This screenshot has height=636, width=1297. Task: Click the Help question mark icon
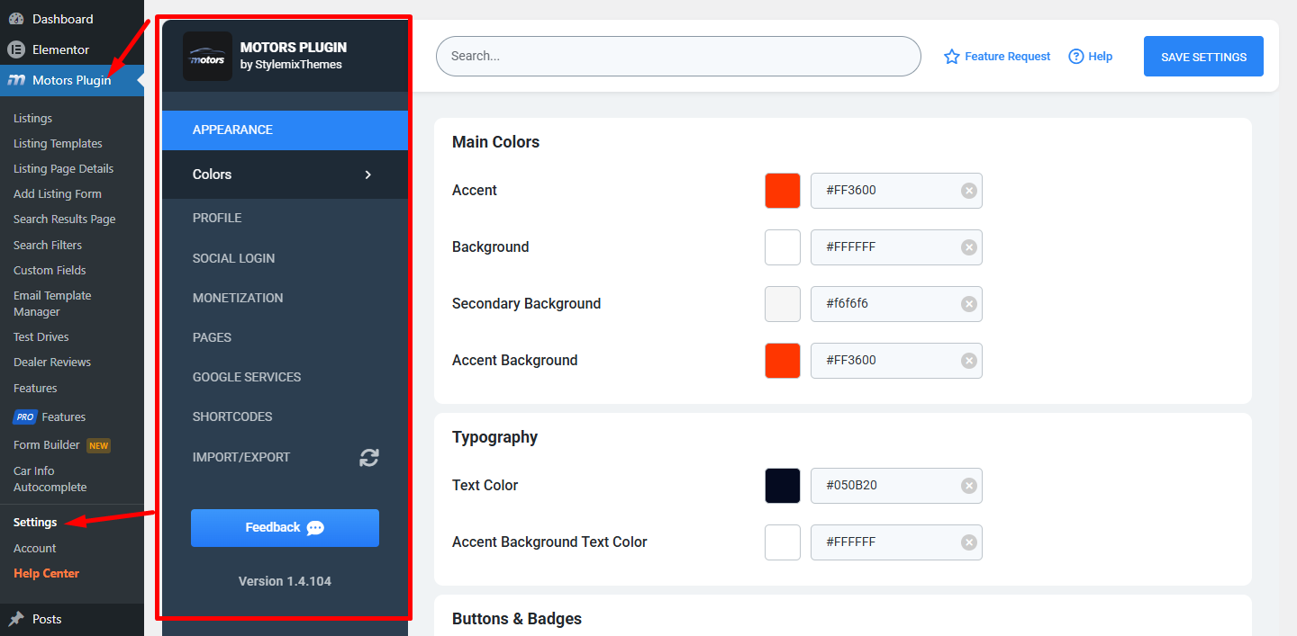point(1075,57)
